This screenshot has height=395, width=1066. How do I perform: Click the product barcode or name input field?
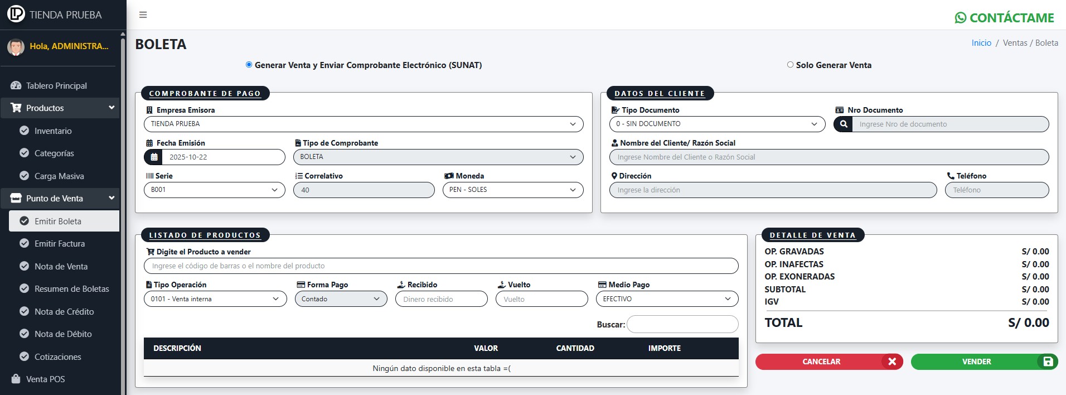440,266
